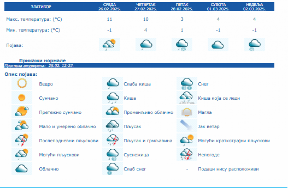Click the Претежно сунчано legend icon
The image size is (288, 188).
tap(22, 112)
